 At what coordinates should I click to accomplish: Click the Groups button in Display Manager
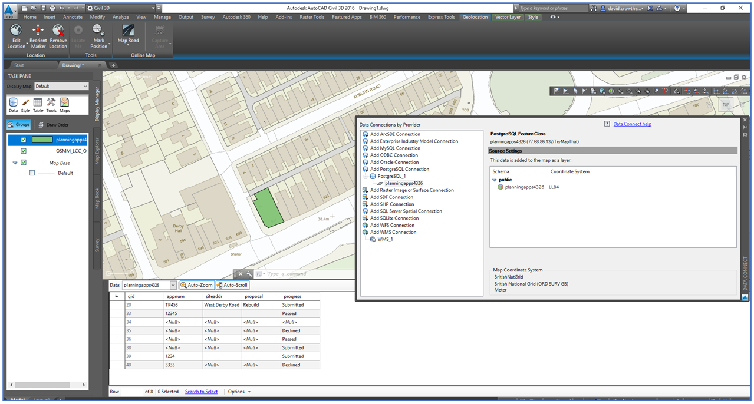[19, 125]
